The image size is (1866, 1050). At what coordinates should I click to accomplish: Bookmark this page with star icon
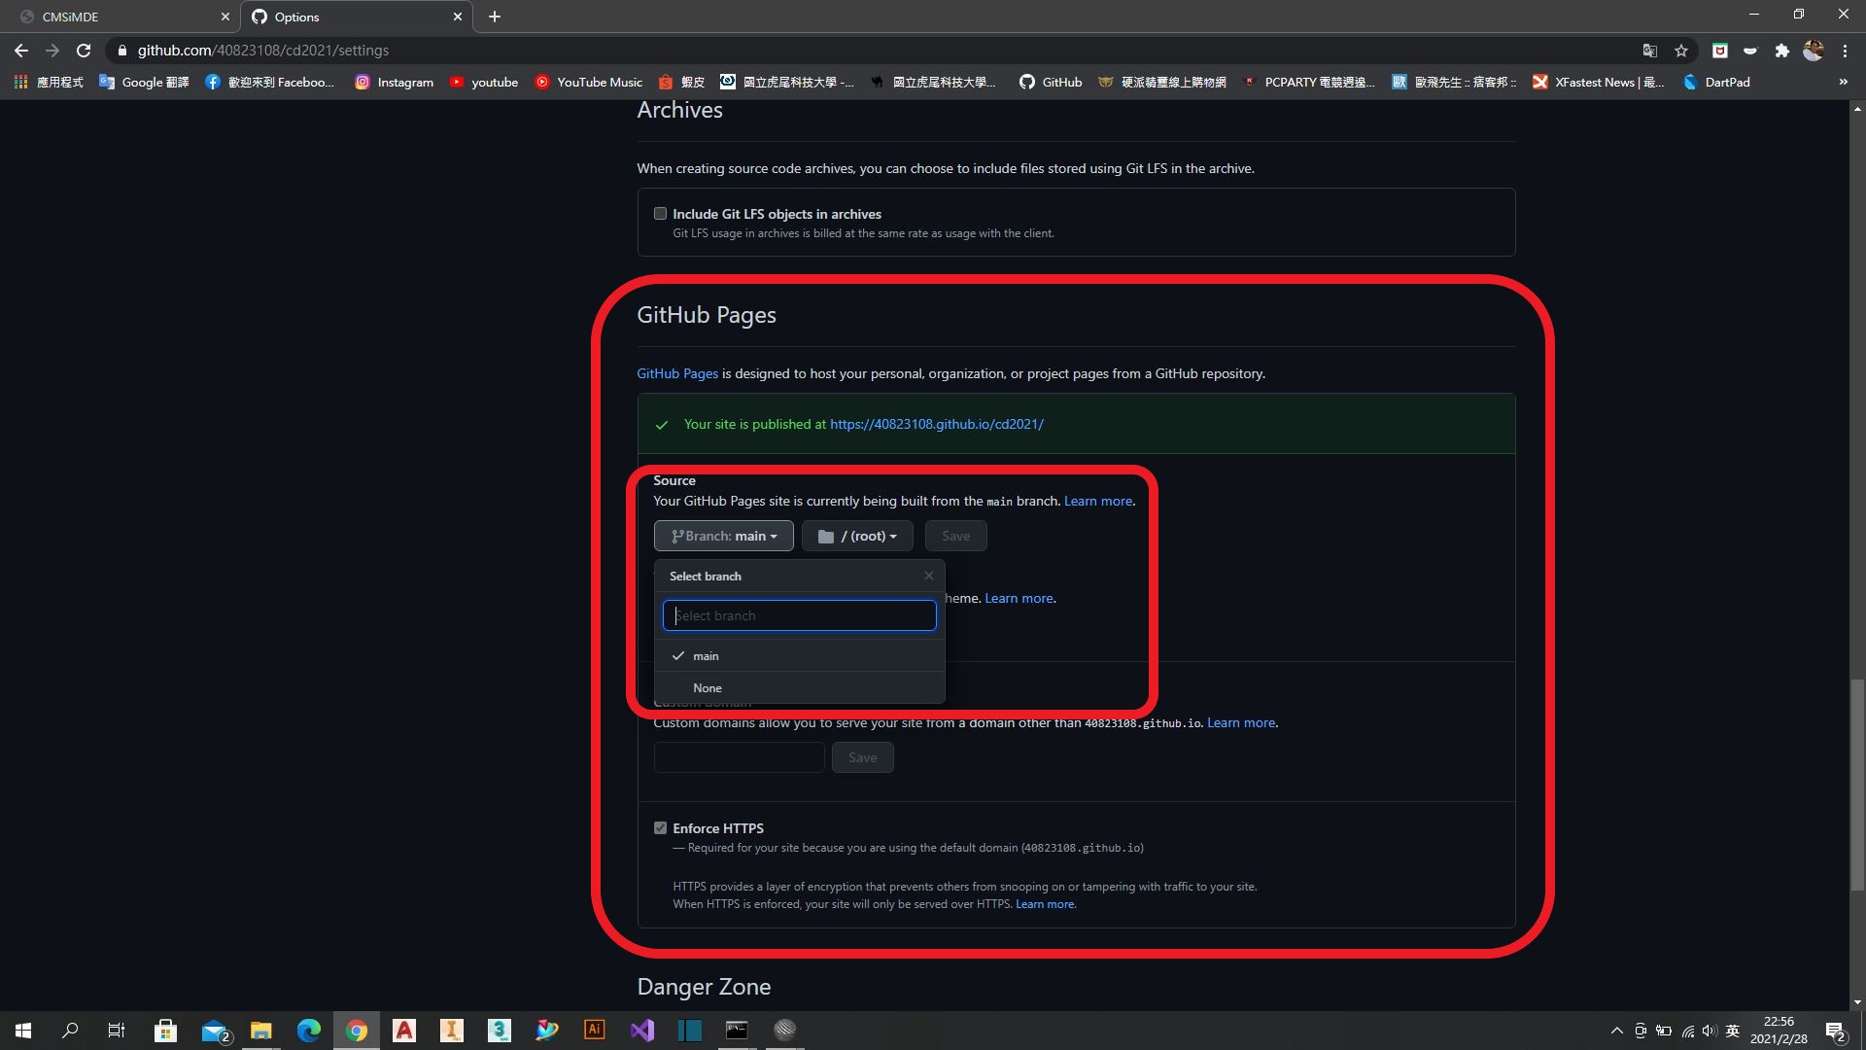pos(1681,51)
